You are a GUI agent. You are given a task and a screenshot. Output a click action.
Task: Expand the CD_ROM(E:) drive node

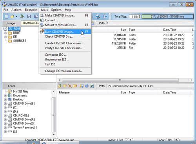5,116
